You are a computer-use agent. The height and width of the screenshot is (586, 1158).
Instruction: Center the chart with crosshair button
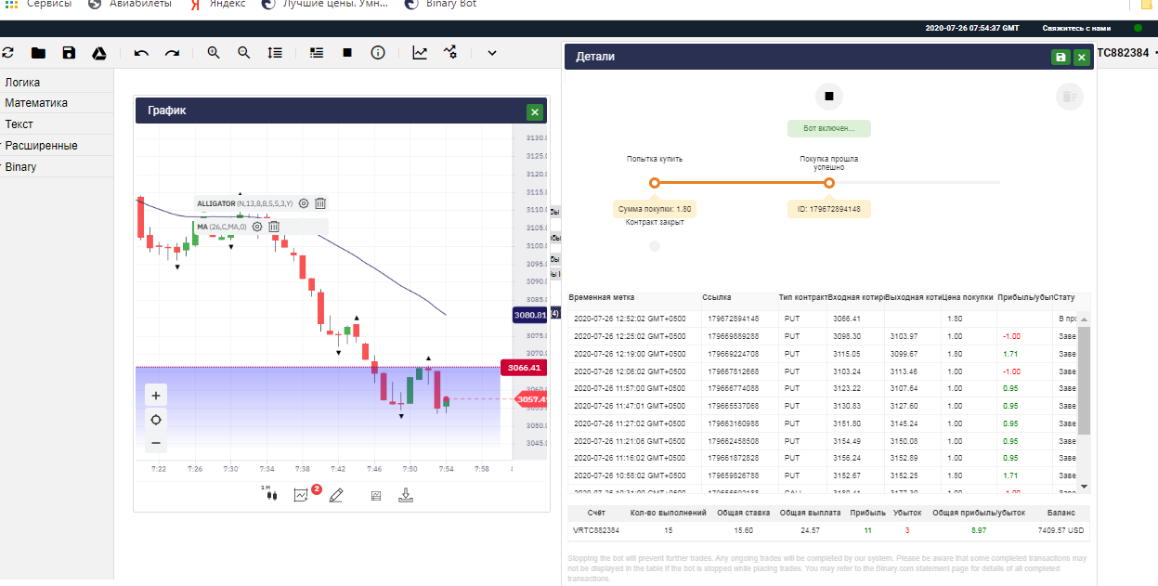tap(156, 419)
